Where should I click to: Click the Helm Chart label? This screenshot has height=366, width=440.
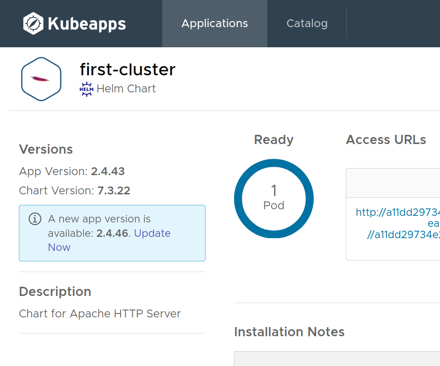126,88
